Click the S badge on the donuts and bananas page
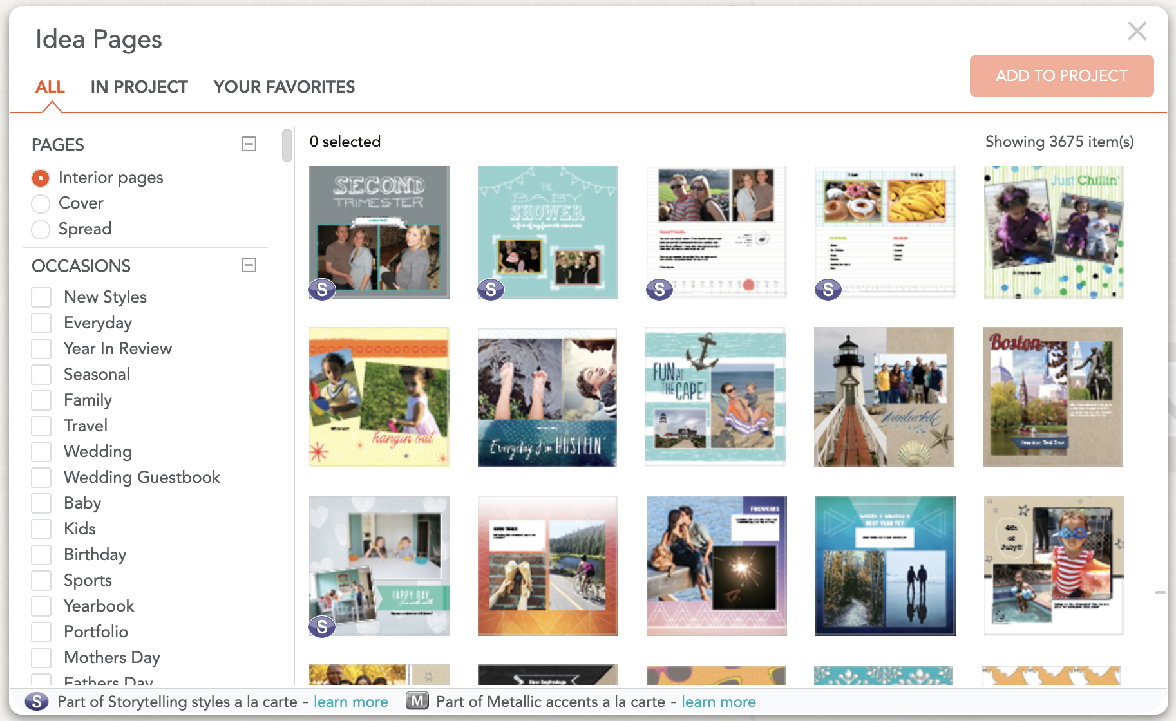 [x=828, y=290]
